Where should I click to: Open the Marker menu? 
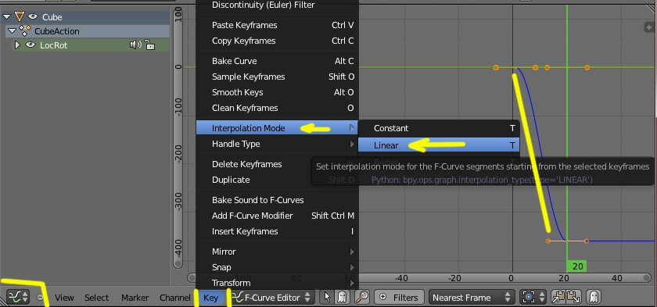(135, 298)
